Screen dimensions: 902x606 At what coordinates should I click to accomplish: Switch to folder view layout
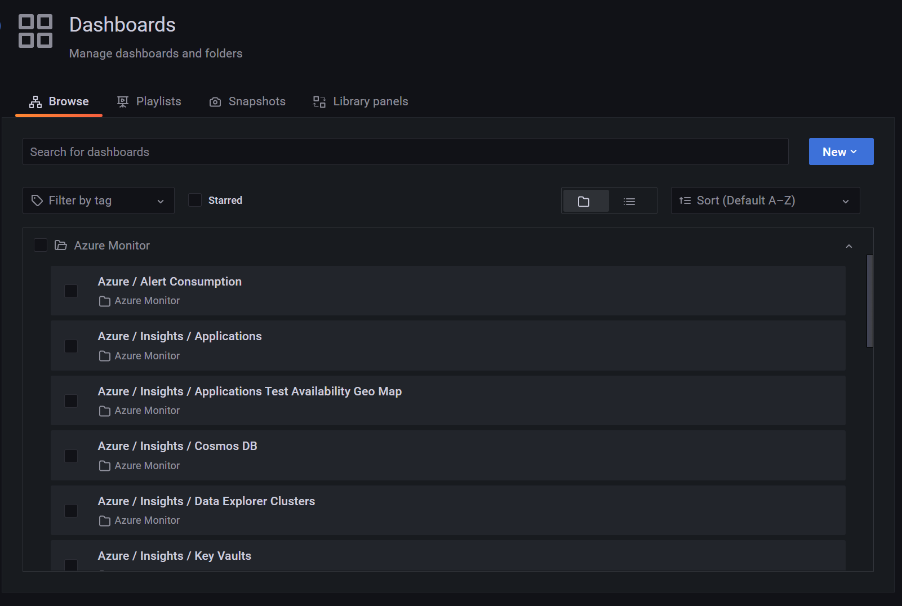tap(584, 201)
